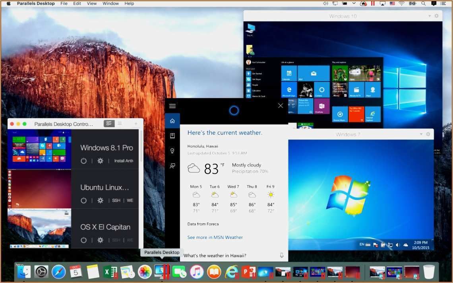Image resolution: width=453 pixels, height=283 pixels.
Task: Click the Ubuntu Linux power icon
Action: (x=83, y=200)
